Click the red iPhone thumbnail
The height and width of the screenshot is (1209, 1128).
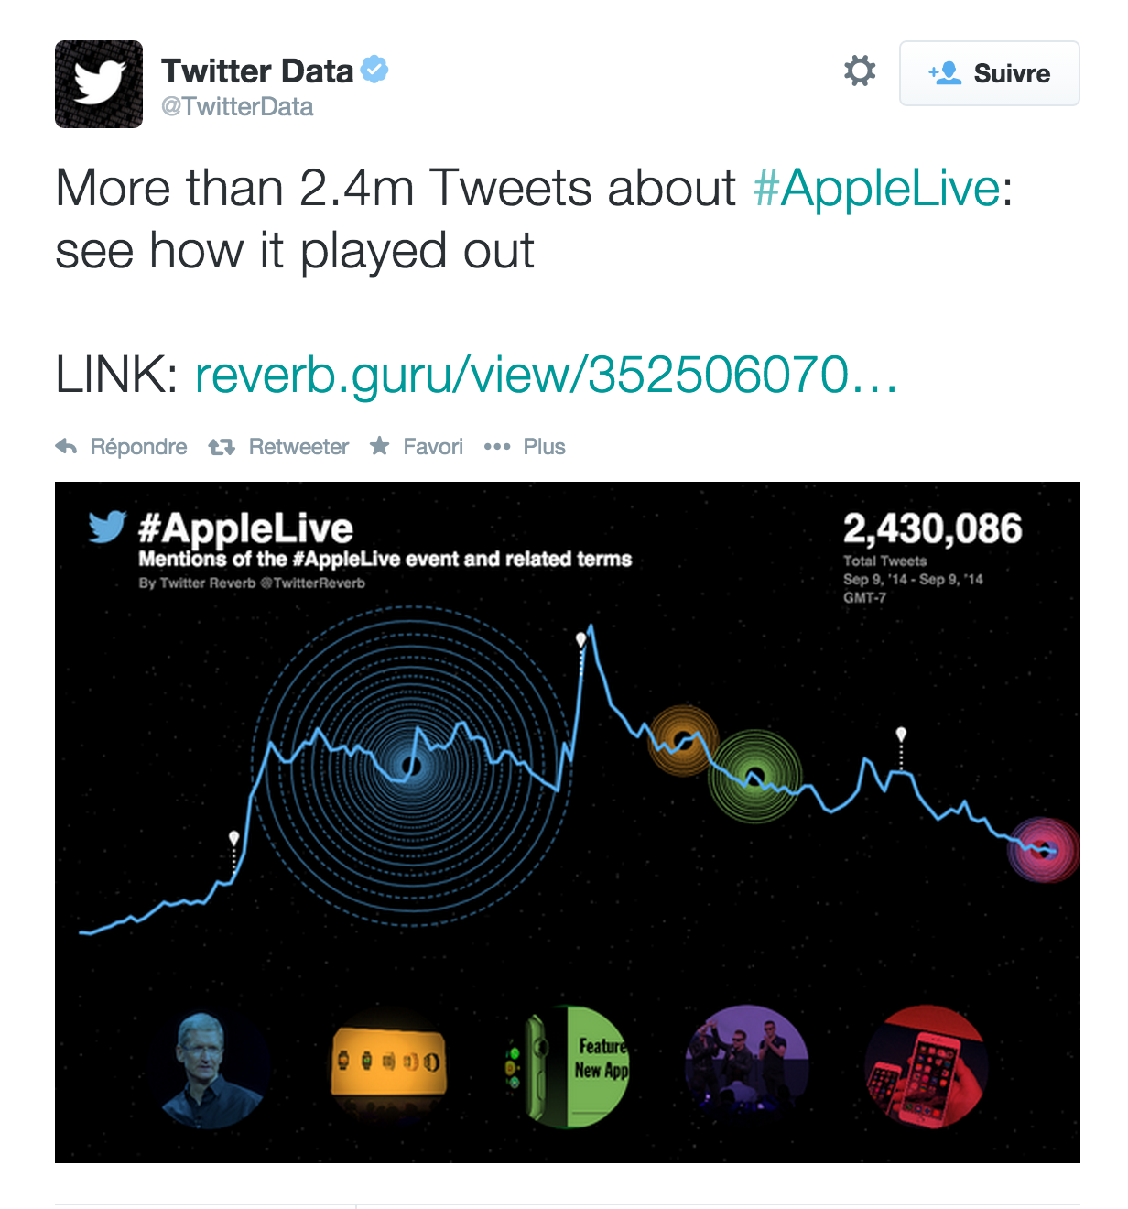[927, 1065]
